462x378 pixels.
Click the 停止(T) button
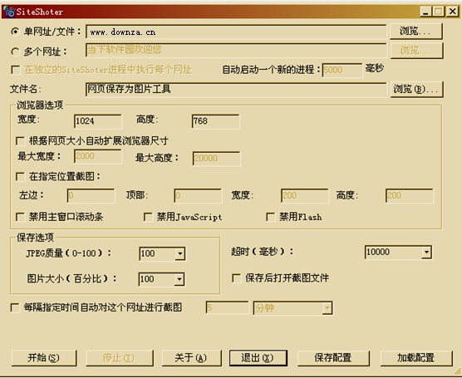click(x=120, y=358)
